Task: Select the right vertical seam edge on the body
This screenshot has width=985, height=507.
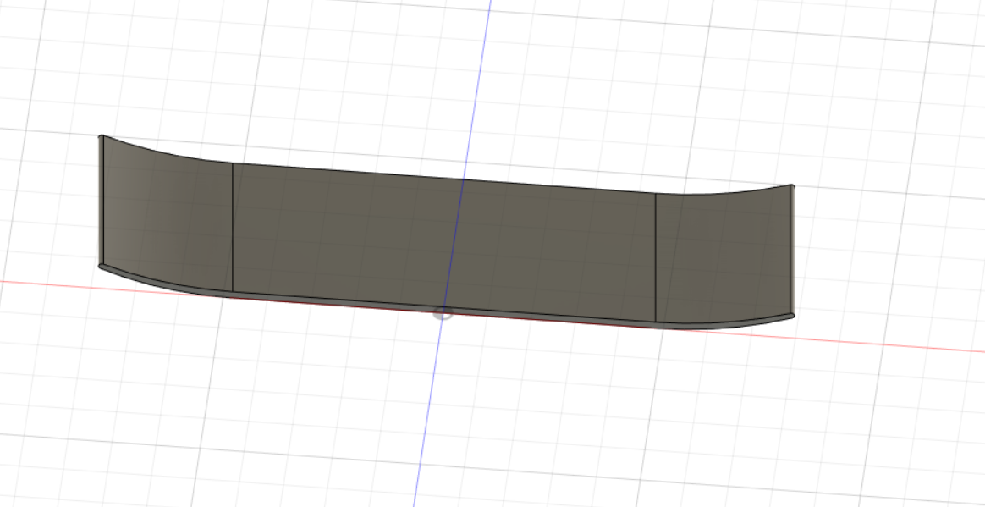Action: [658, 250]
